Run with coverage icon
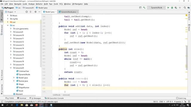 tap(176, 8)
